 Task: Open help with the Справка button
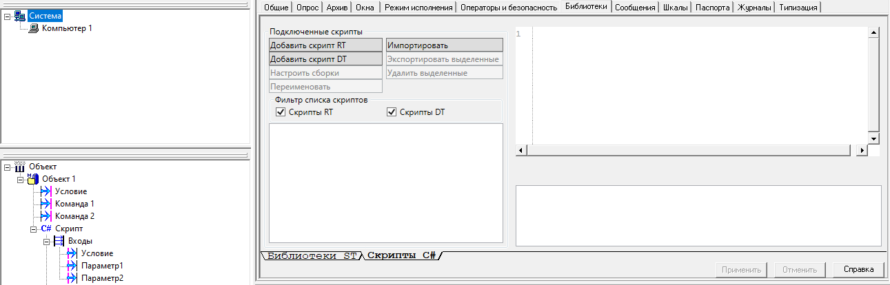[x=858, y=270]
